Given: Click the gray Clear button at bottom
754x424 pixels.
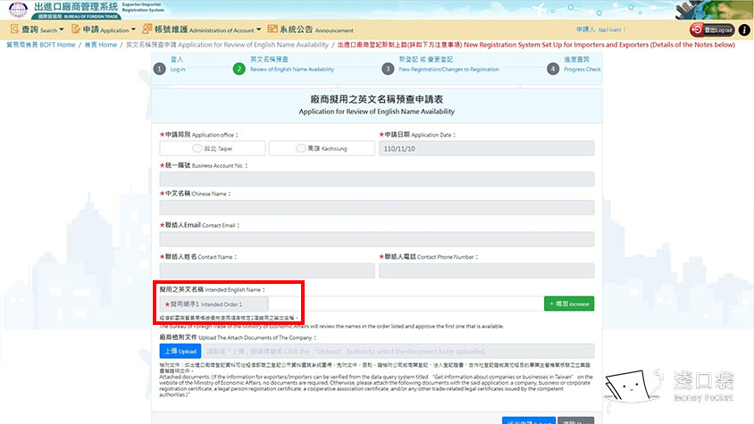Looking at the screenshot, I should tap(575, 420).
